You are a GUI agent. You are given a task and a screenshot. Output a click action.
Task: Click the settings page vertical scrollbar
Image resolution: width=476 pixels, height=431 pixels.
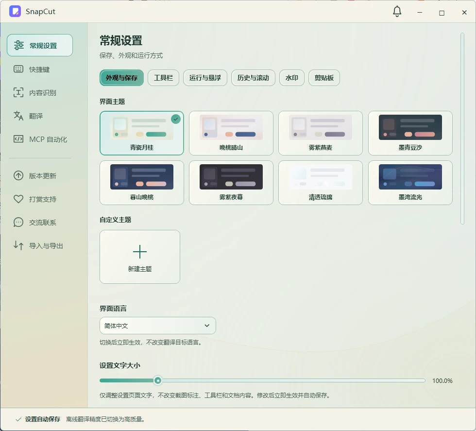coord(462,129)
